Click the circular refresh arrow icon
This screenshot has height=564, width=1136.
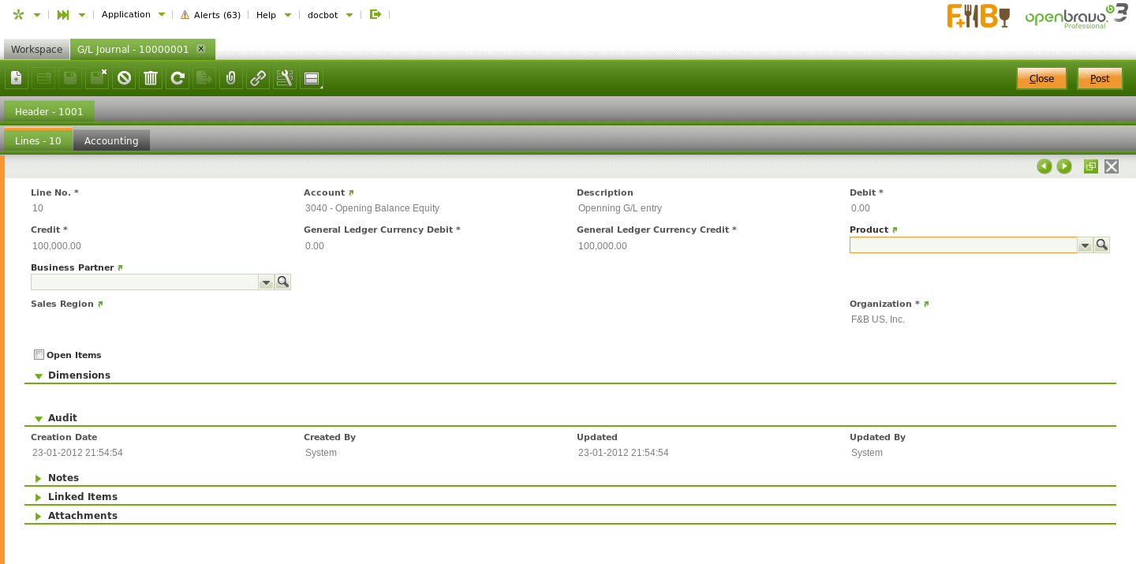pyautogui.click(x=177, y=78)
